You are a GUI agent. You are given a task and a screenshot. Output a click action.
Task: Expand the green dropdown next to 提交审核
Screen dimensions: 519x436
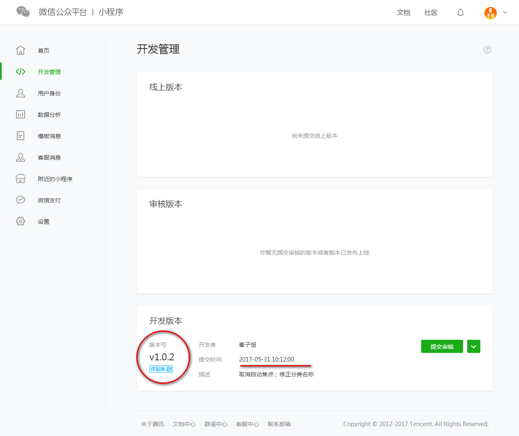coord(474,346)
